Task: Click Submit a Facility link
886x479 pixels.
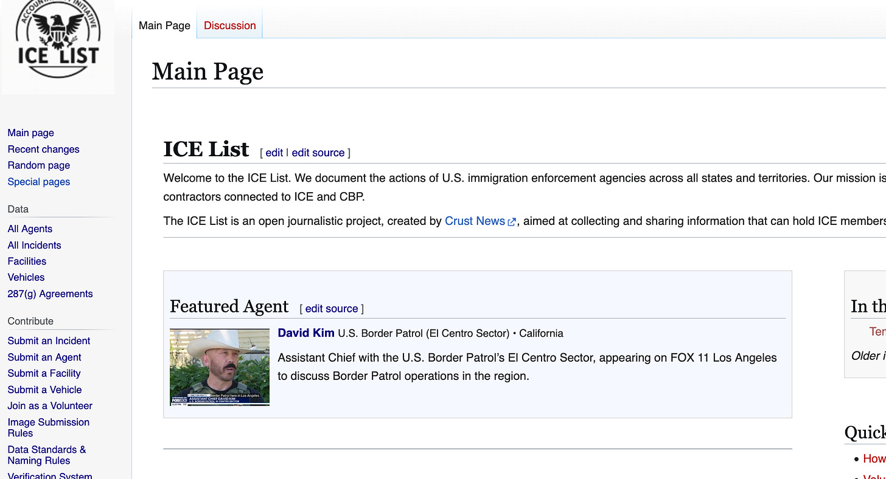Action: point(44,373)
